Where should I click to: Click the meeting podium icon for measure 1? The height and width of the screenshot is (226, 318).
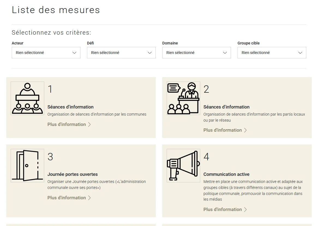click(27, 98)
